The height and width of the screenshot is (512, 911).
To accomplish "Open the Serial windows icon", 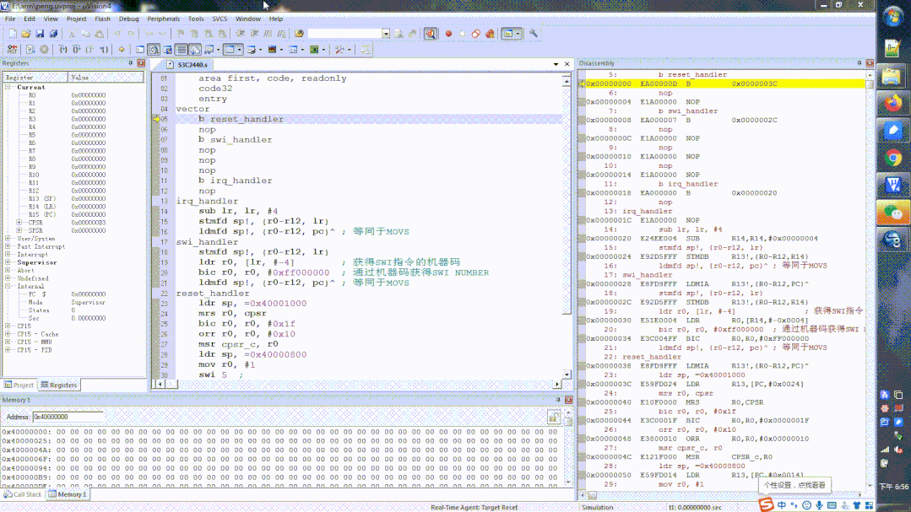I will pyautogui.click(x=253, y=50).
